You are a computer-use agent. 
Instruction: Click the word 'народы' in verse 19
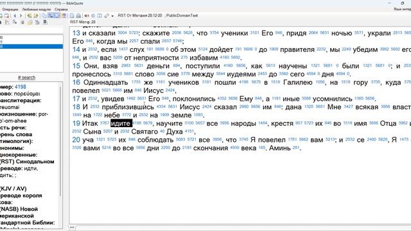pyautogui.click(x=243, y=124)
